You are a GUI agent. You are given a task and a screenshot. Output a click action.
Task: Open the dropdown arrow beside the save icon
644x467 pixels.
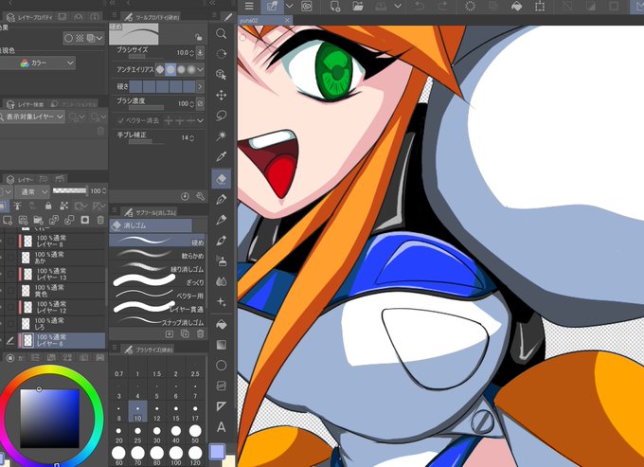coord(397,7)
